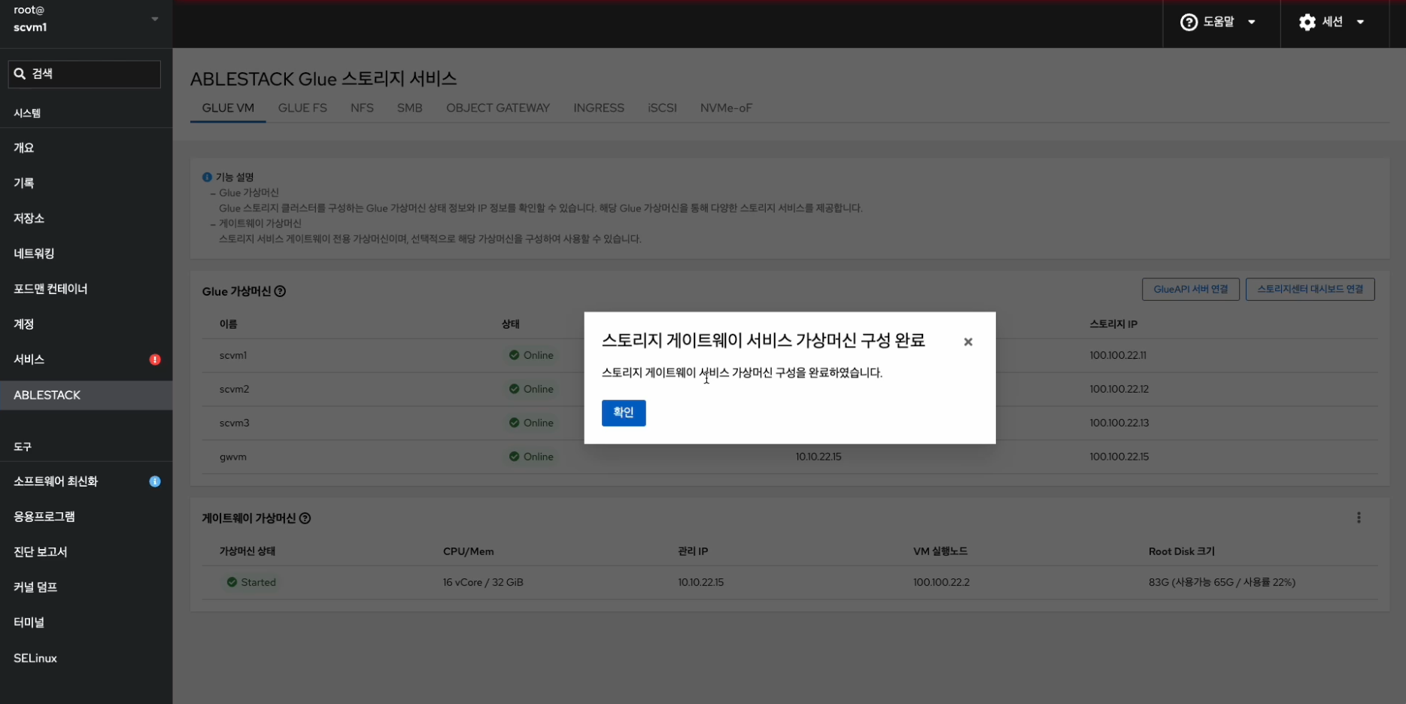
Task: Click the session gear icon
Action: pos(1307,23)
